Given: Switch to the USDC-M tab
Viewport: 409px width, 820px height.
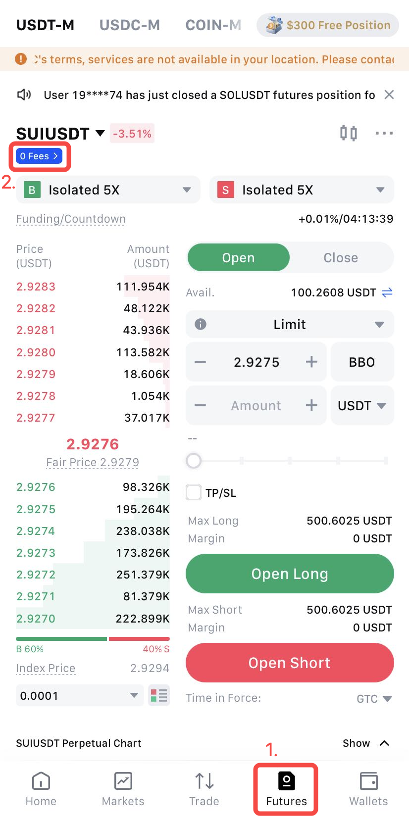Looking at the screenshot, I should [x=130, y=25].
